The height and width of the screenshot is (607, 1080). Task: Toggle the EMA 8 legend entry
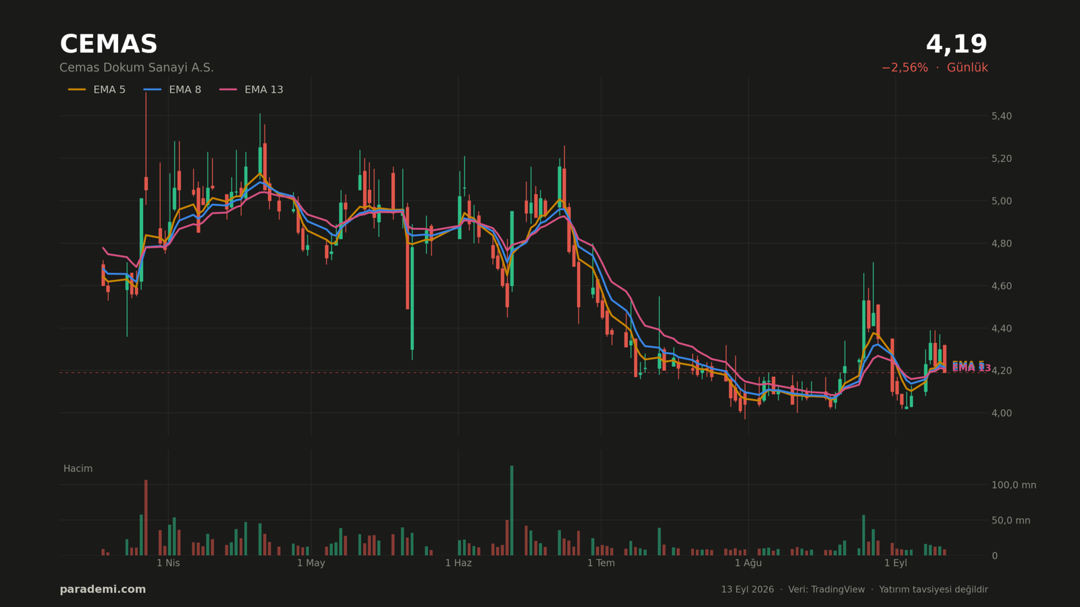(x=172, y=90)
